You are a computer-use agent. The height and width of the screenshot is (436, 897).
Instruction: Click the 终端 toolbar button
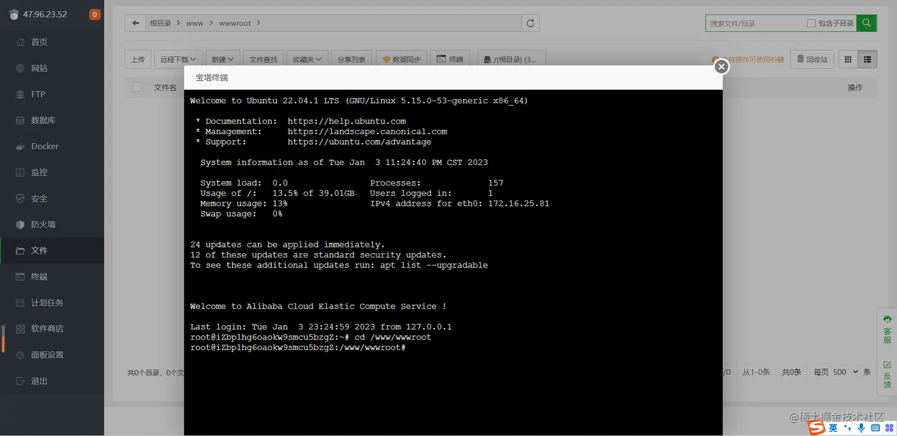click(x=450, y=59)
